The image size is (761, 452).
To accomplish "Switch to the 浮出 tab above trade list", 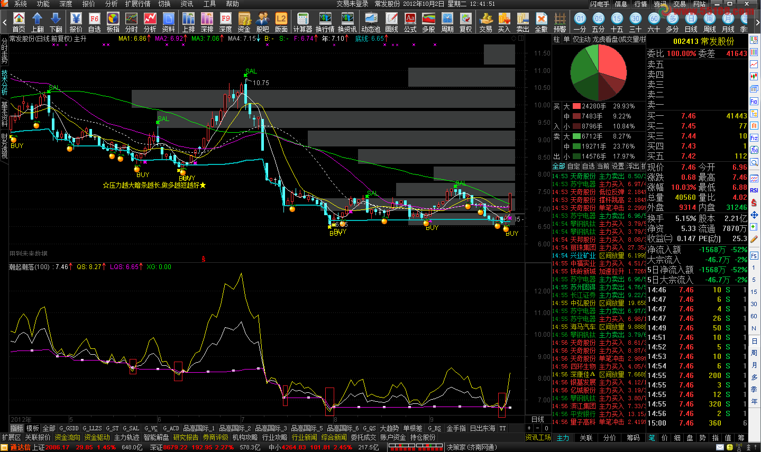I will [633, 166].
